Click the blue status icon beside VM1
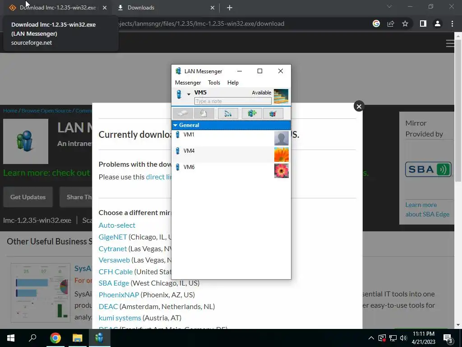This screenshot has height=347, width=462. 177,135
